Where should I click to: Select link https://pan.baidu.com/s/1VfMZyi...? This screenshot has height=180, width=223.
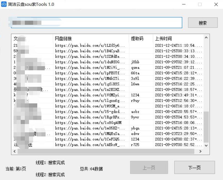[90, 95]
